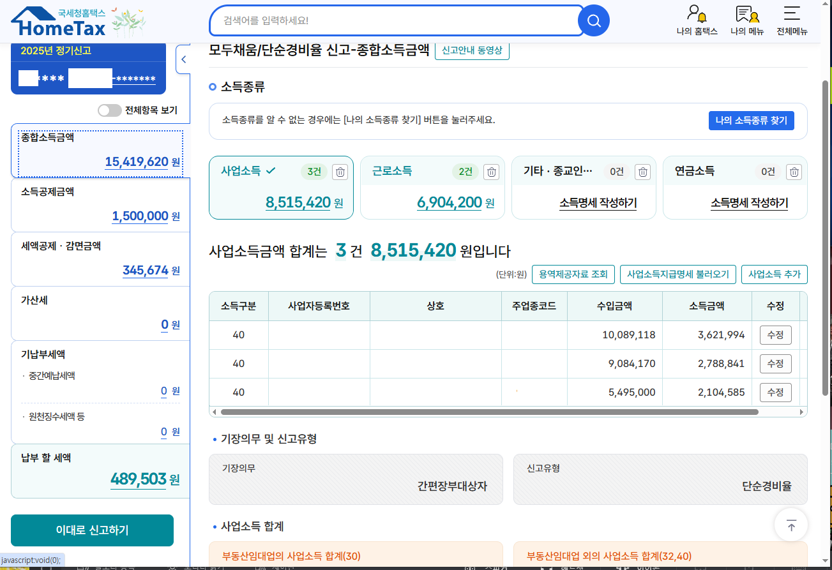Click 주업종코드 column header
The height and width of the screenshot is (570, 832).
(x=534, y=306)
